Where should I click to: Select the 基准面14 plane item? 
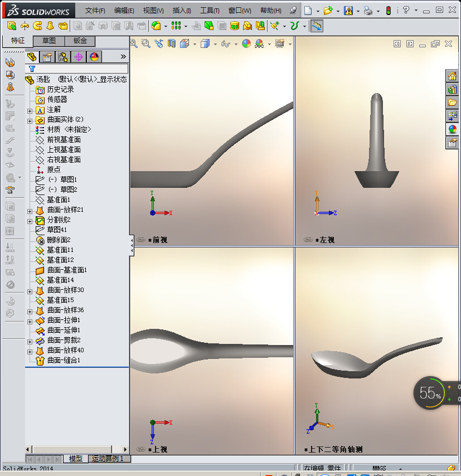[x=60, y=280]
